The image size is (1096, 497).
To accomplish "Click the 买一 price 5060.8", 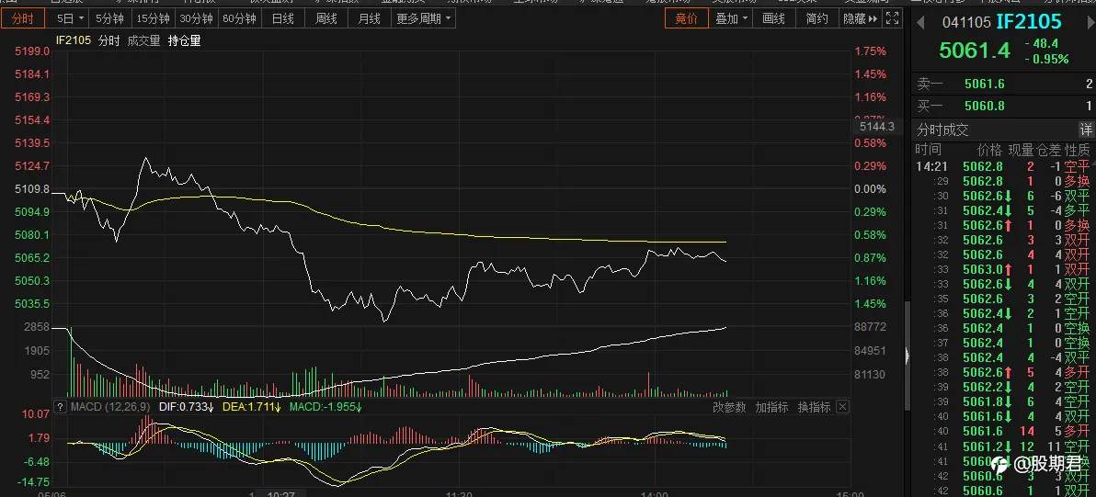I will click(984, 106).
